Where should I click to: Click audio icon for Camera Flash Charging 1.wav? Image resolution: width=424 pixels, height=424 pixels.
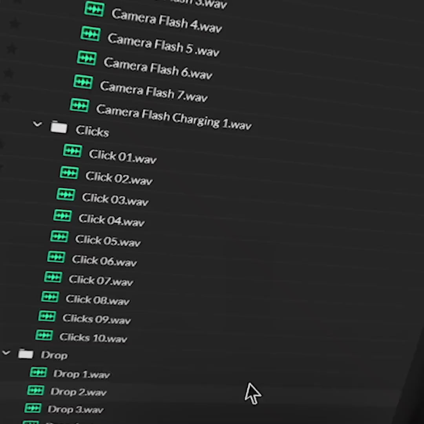tap(80, 105)
